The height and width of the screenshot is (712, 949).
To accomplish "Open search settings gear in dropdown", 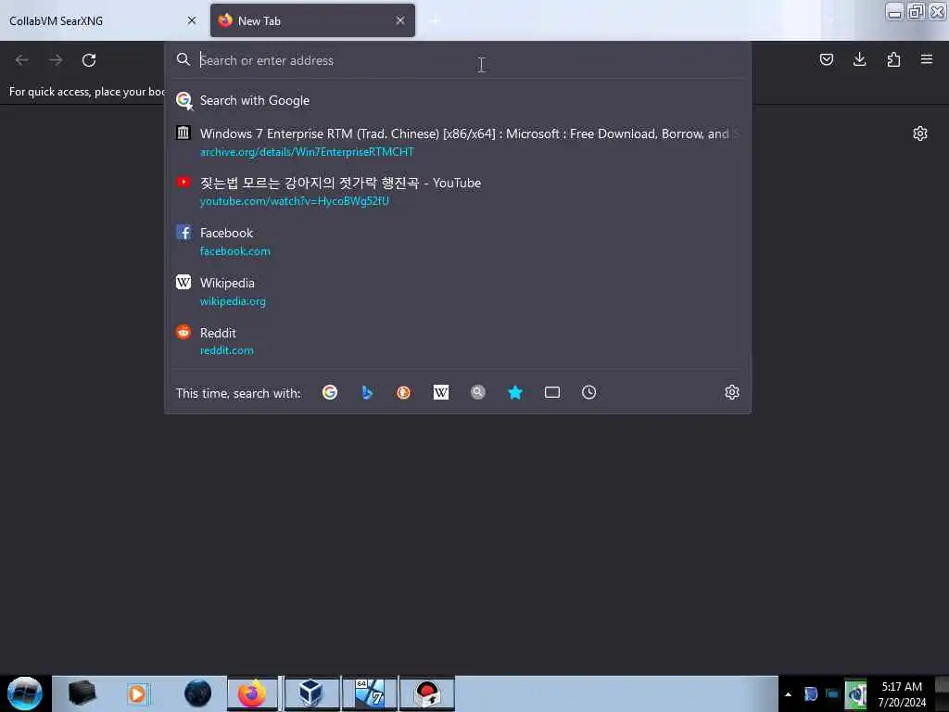I will [732, 392].
